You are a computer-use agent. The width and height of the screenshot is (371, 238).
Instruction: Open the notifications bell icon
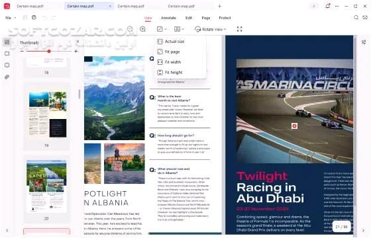(x=327, y=6)
